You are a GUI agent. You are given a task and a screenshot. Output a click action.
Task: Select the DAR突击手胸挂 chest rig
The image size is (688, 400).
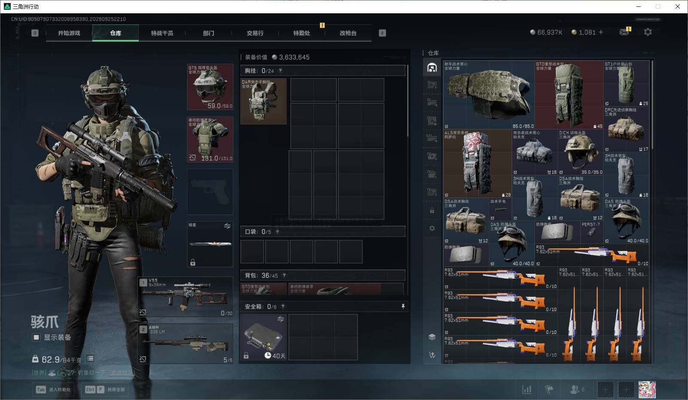(x=263, y=101)
